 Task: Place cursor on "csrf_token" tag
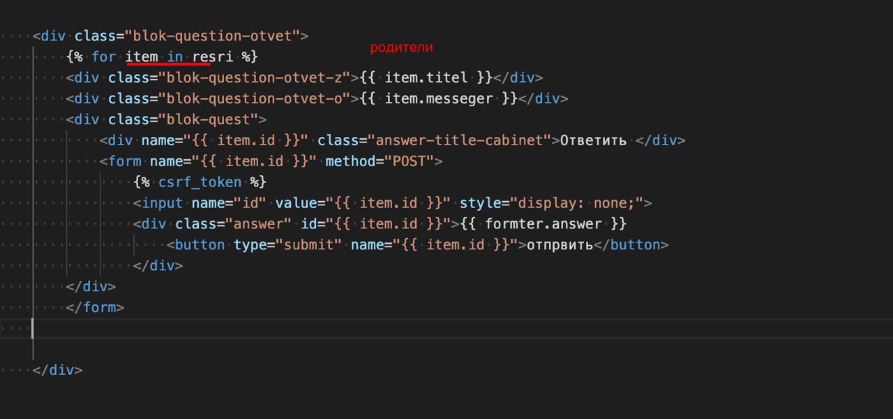[200, 182]
